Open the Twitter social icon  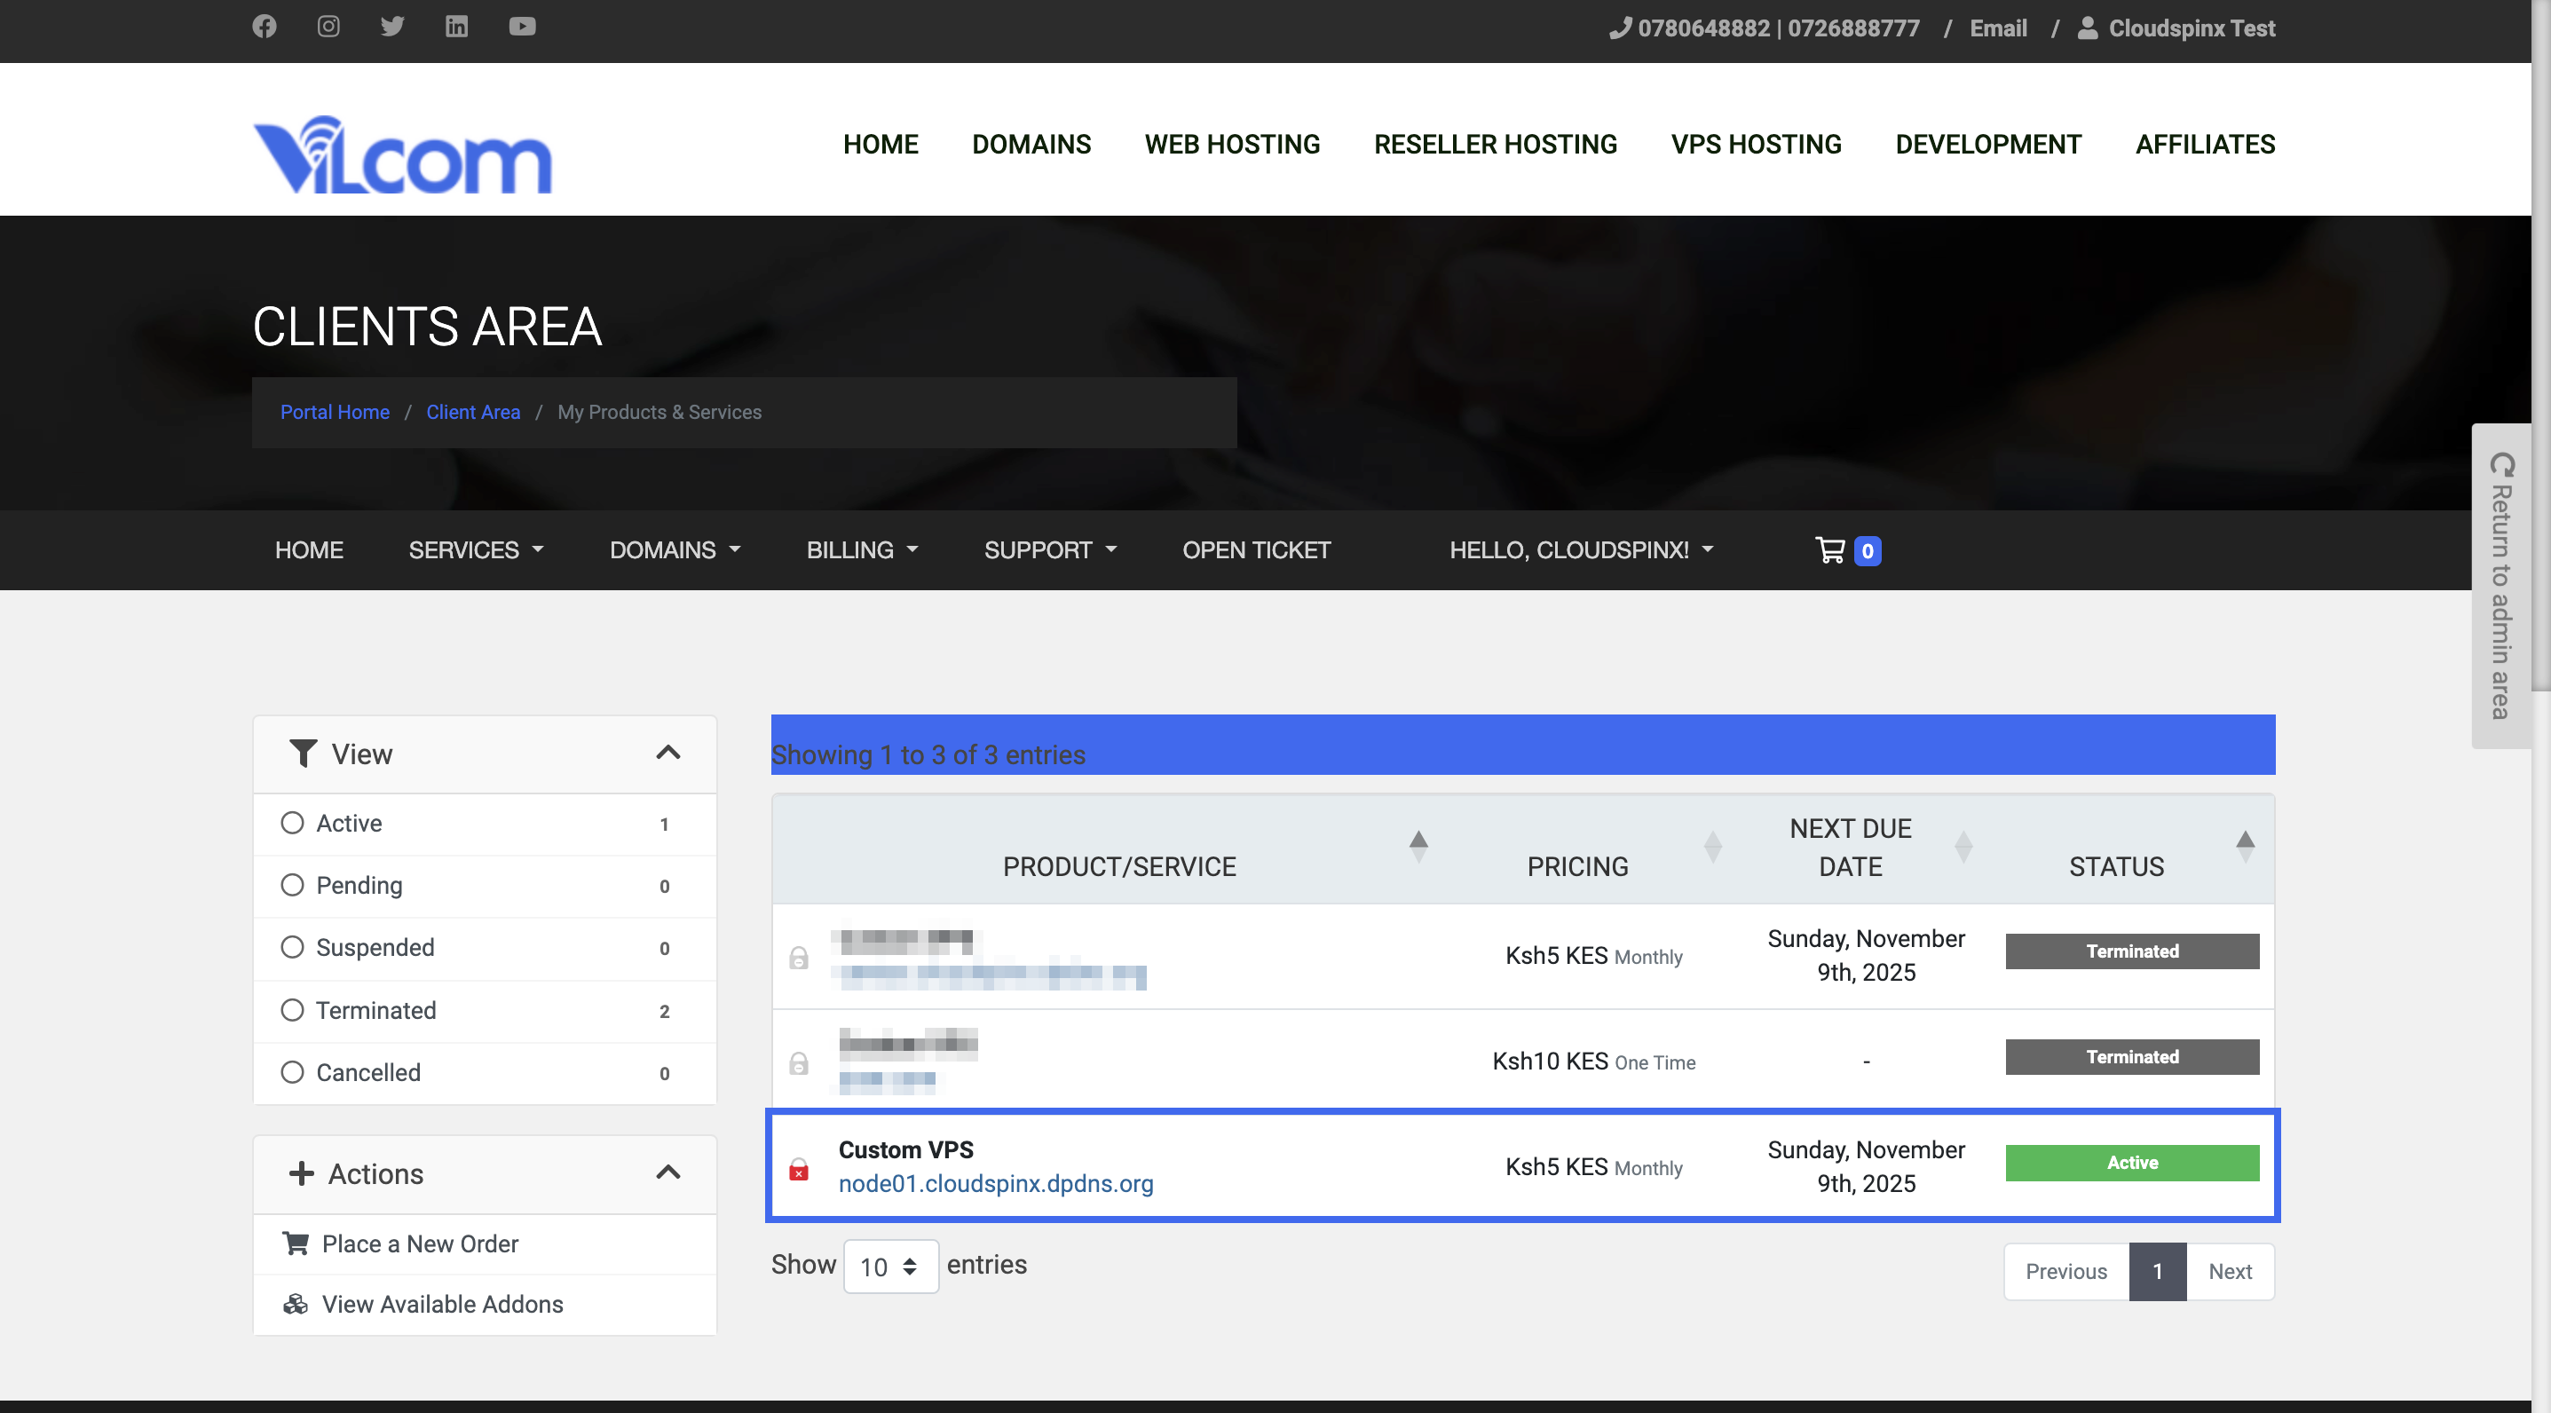(x=392, y=27)
